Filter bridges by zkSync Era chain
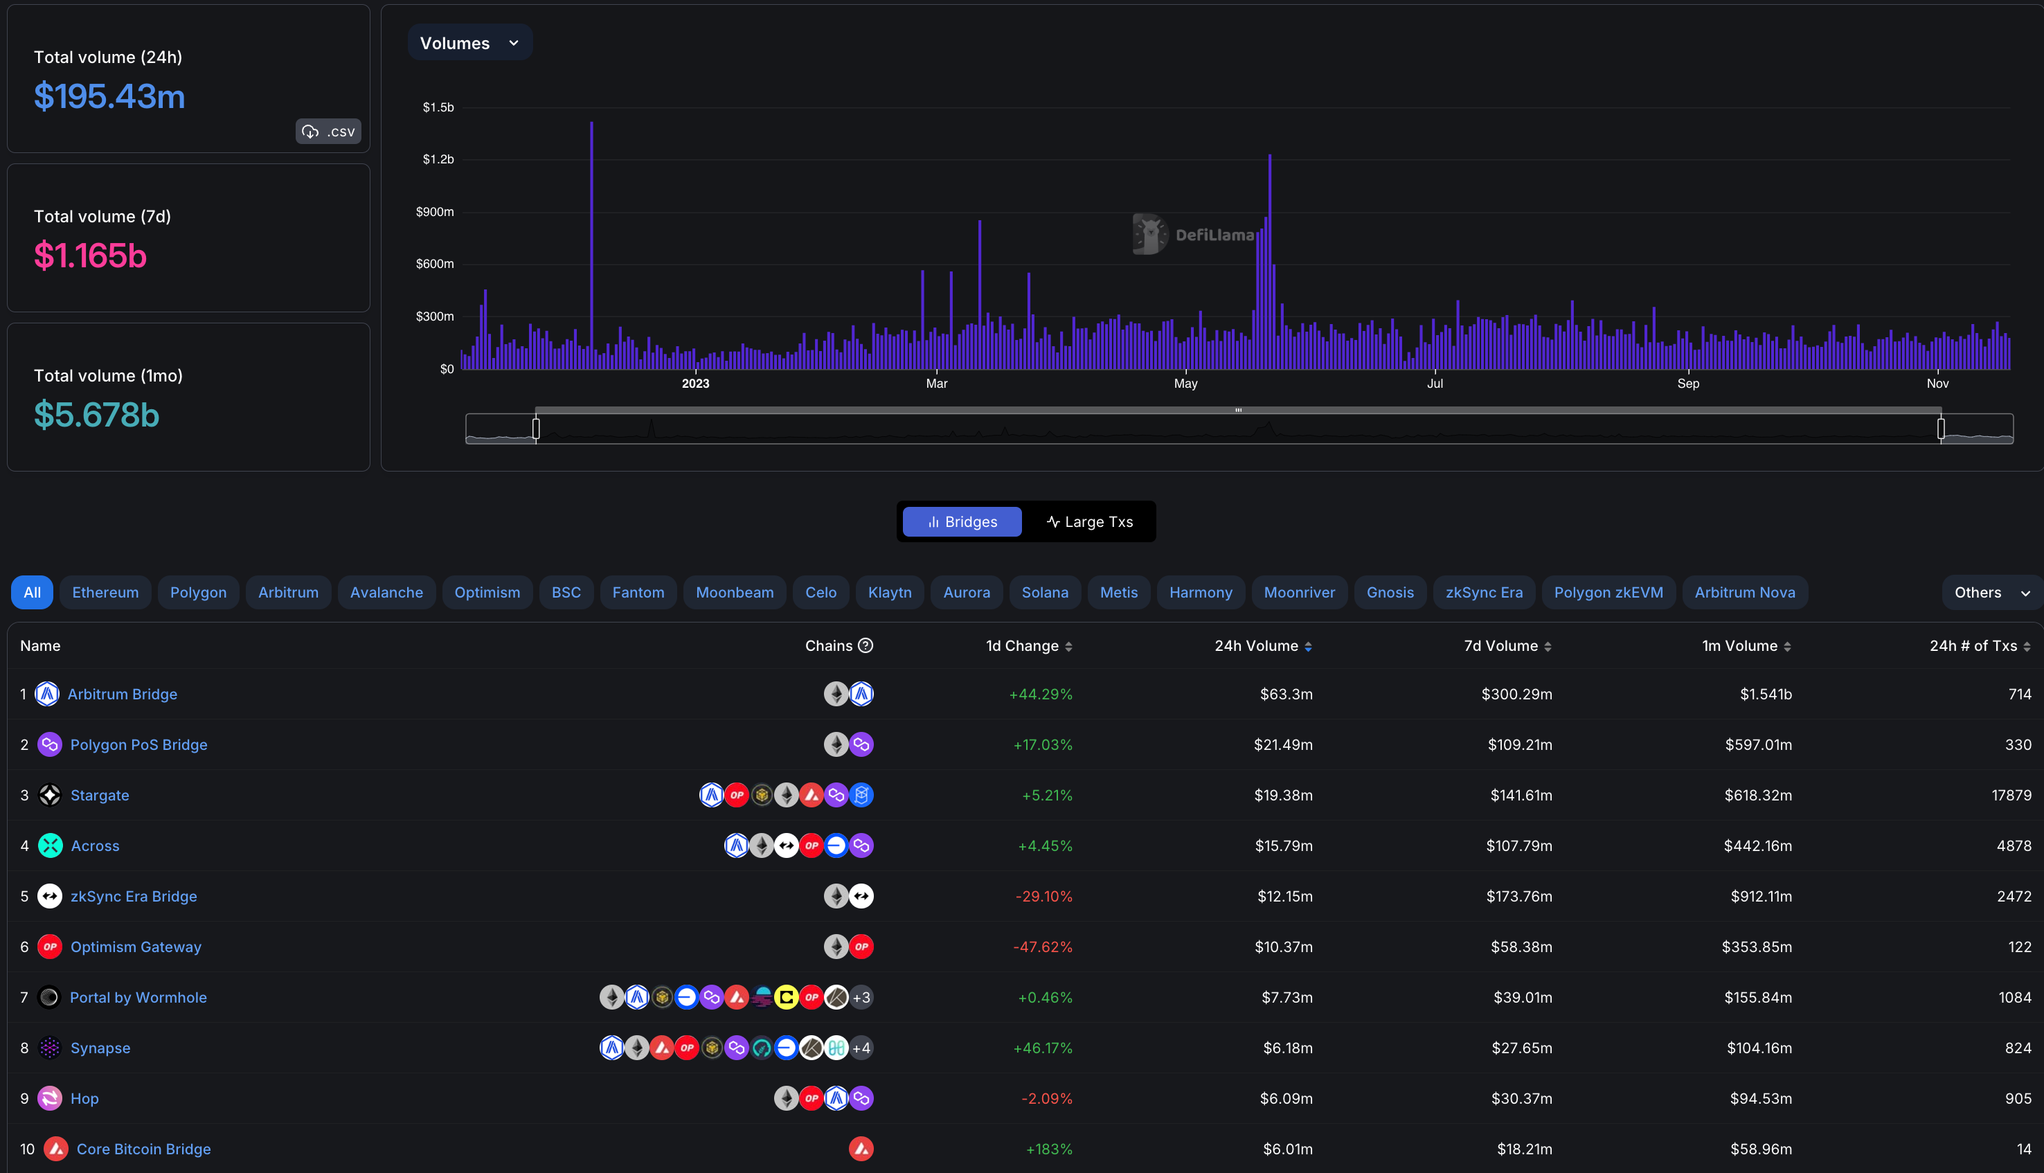This screenshot has height=1173, width=2044. [x=1485, y=592]
